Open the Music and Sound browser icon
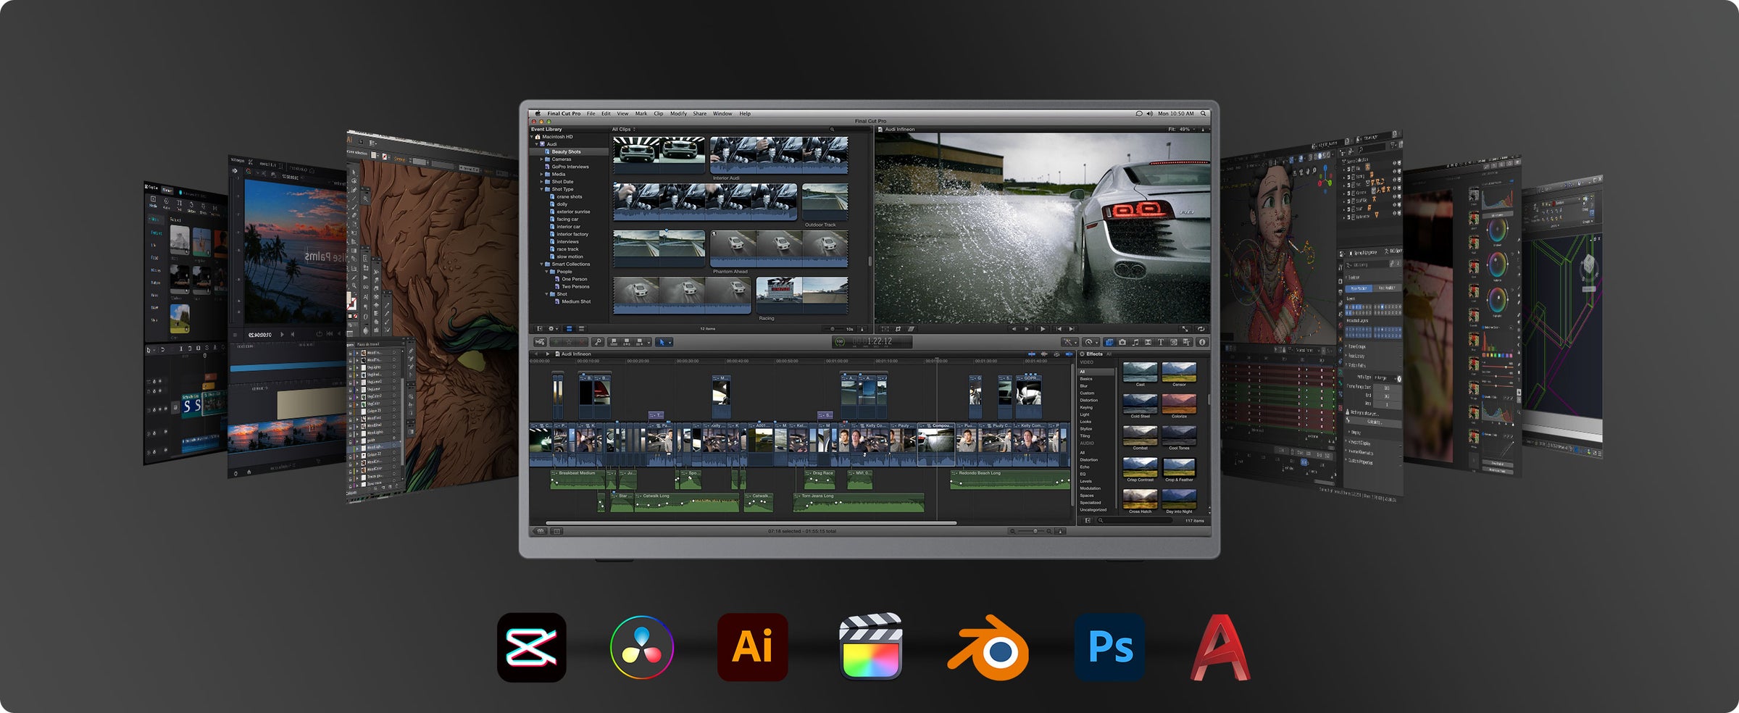This screenshot has height=713, width=1739. (1135, 342)
